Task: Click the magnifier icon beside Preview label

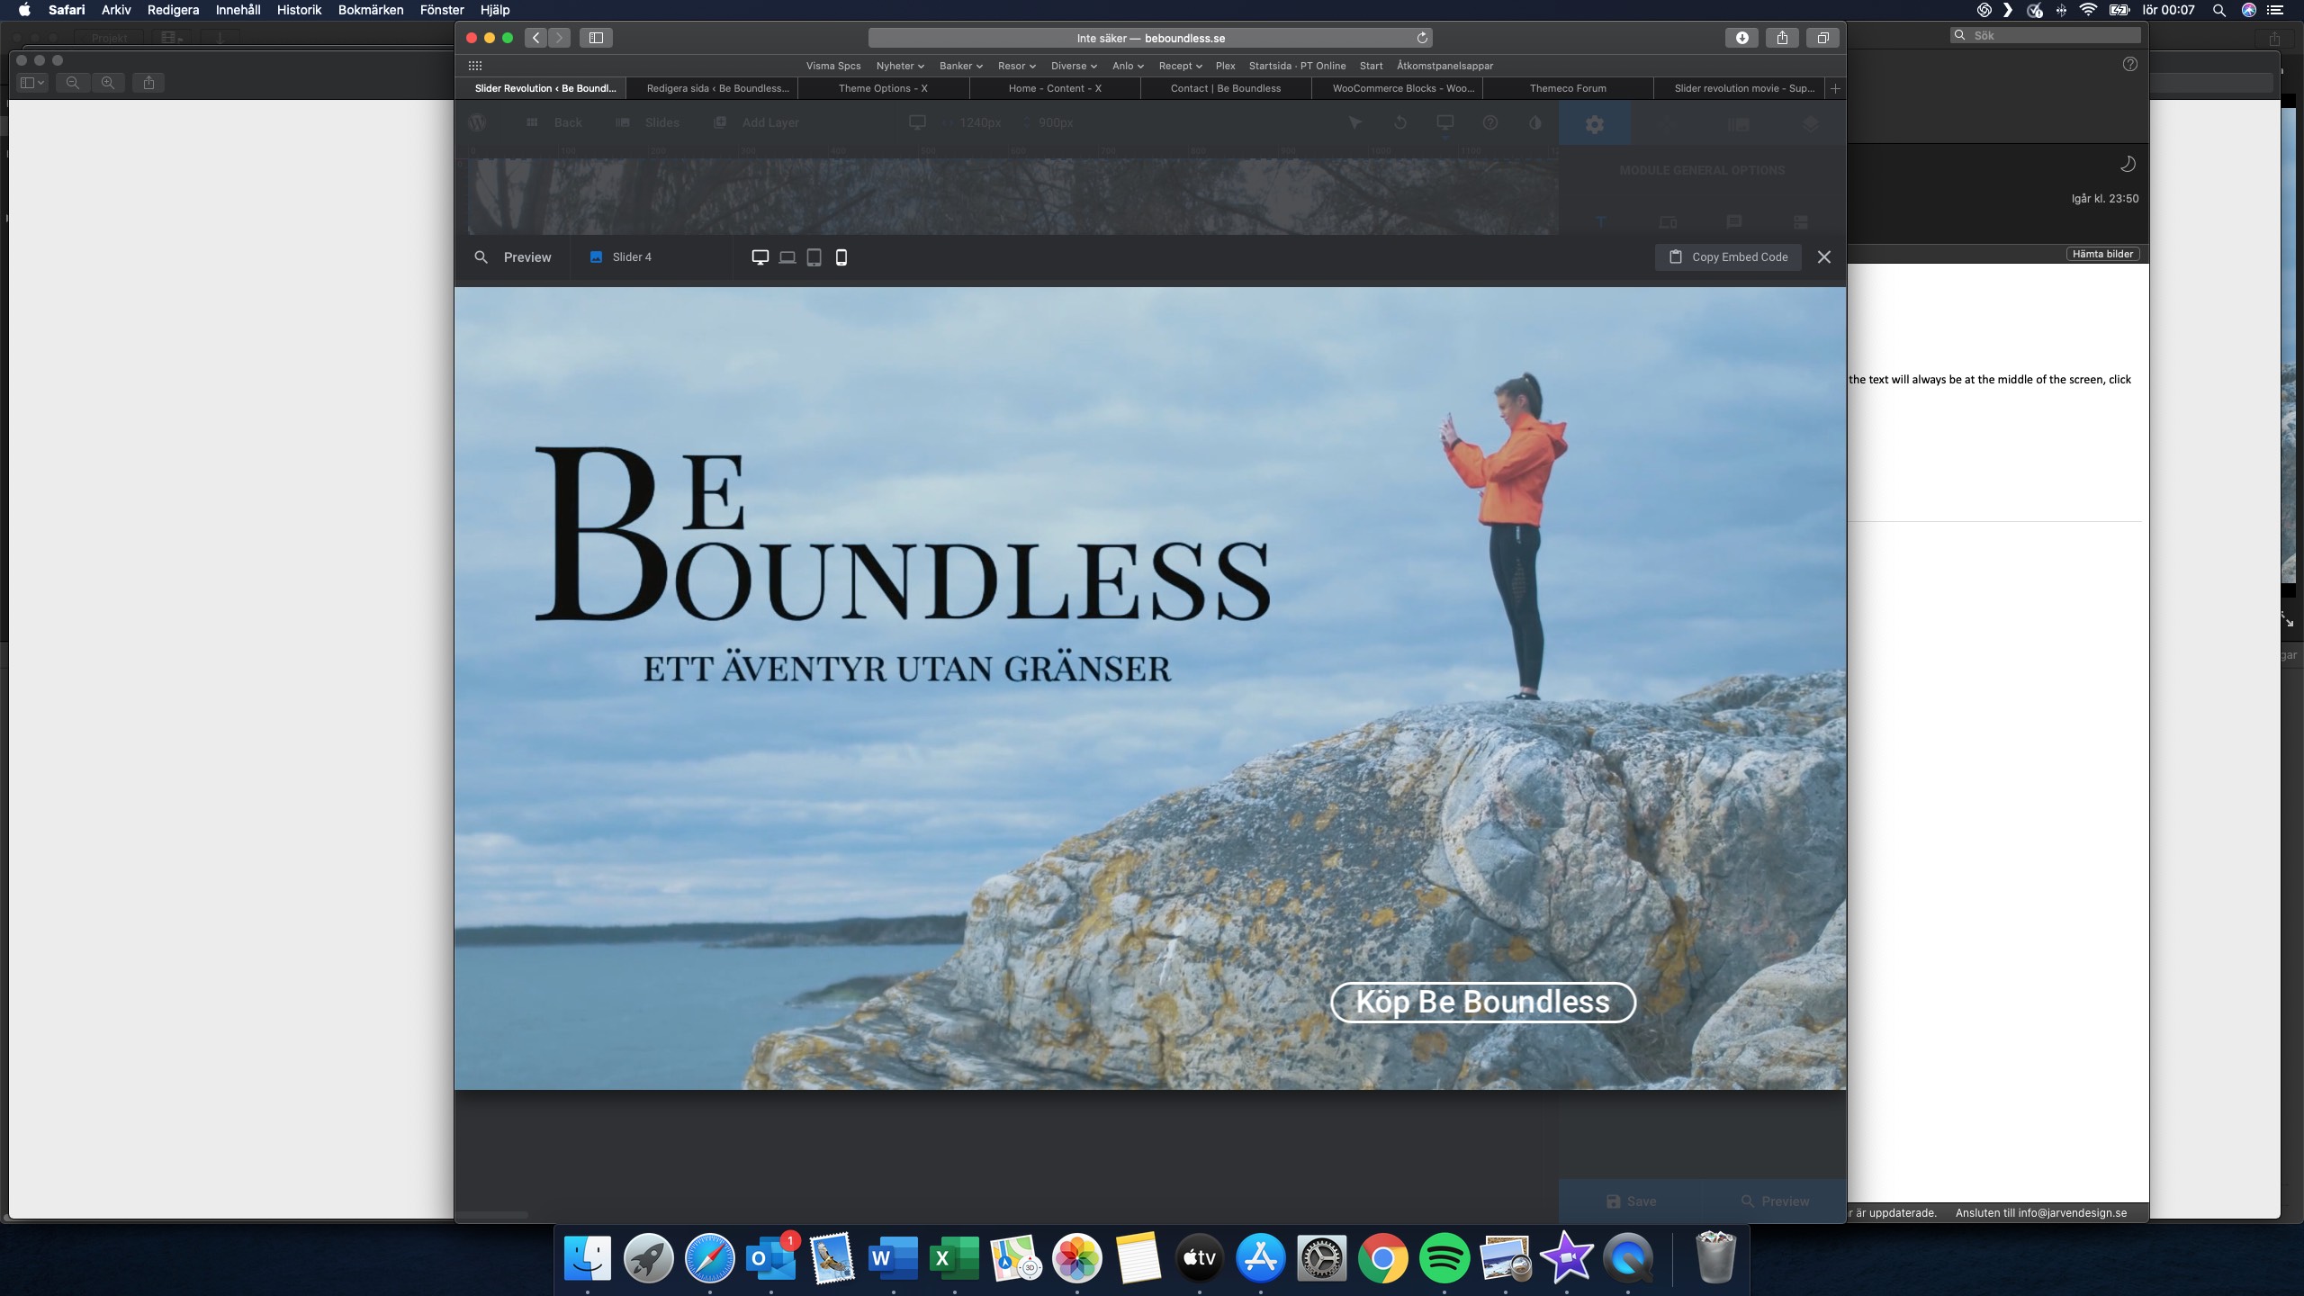Action: [481, 257]
